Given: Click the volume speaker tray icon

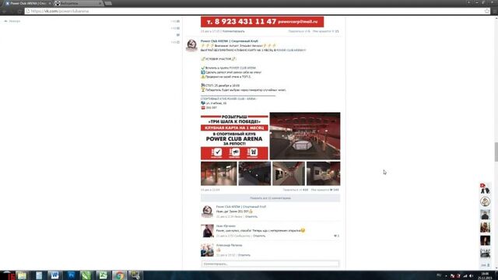Looking at the screenshot, I should tap(471, 276).
